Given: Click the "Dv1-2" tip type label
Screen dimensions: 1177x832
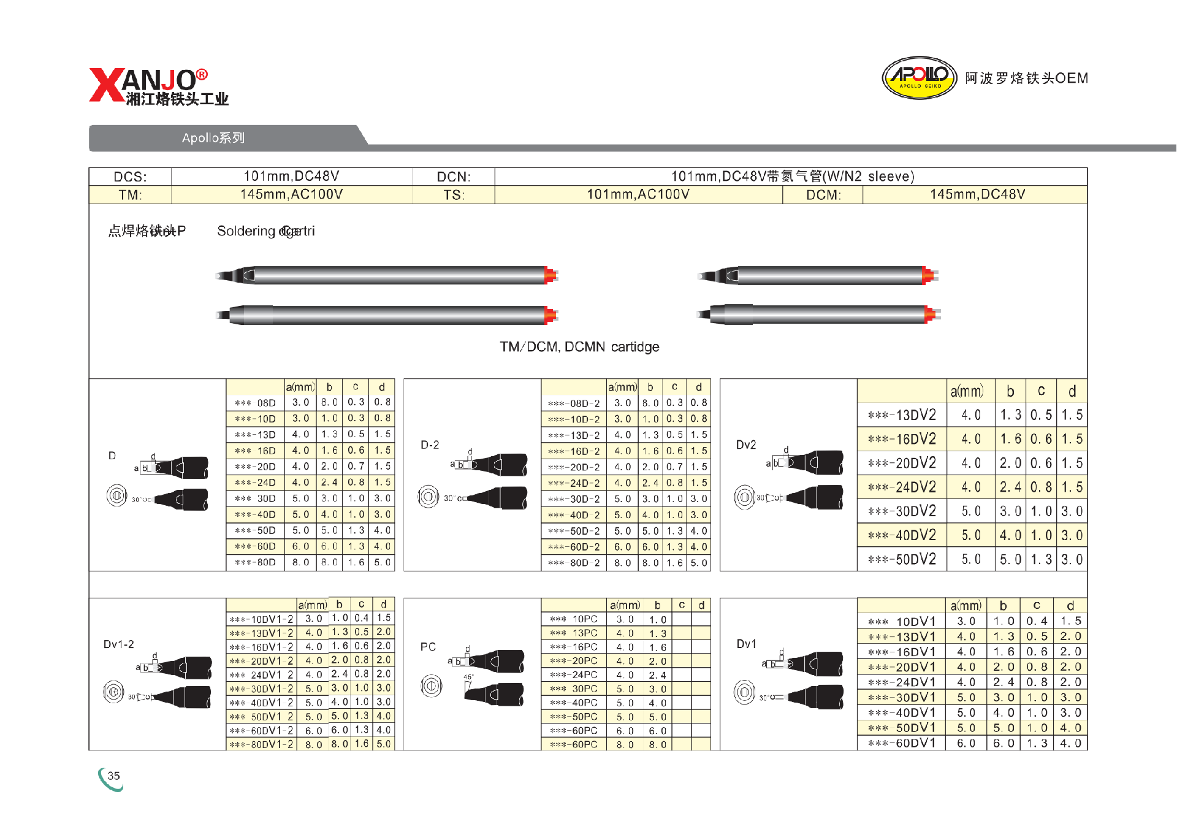Looking at the screenshot, I should coord(119,644).
